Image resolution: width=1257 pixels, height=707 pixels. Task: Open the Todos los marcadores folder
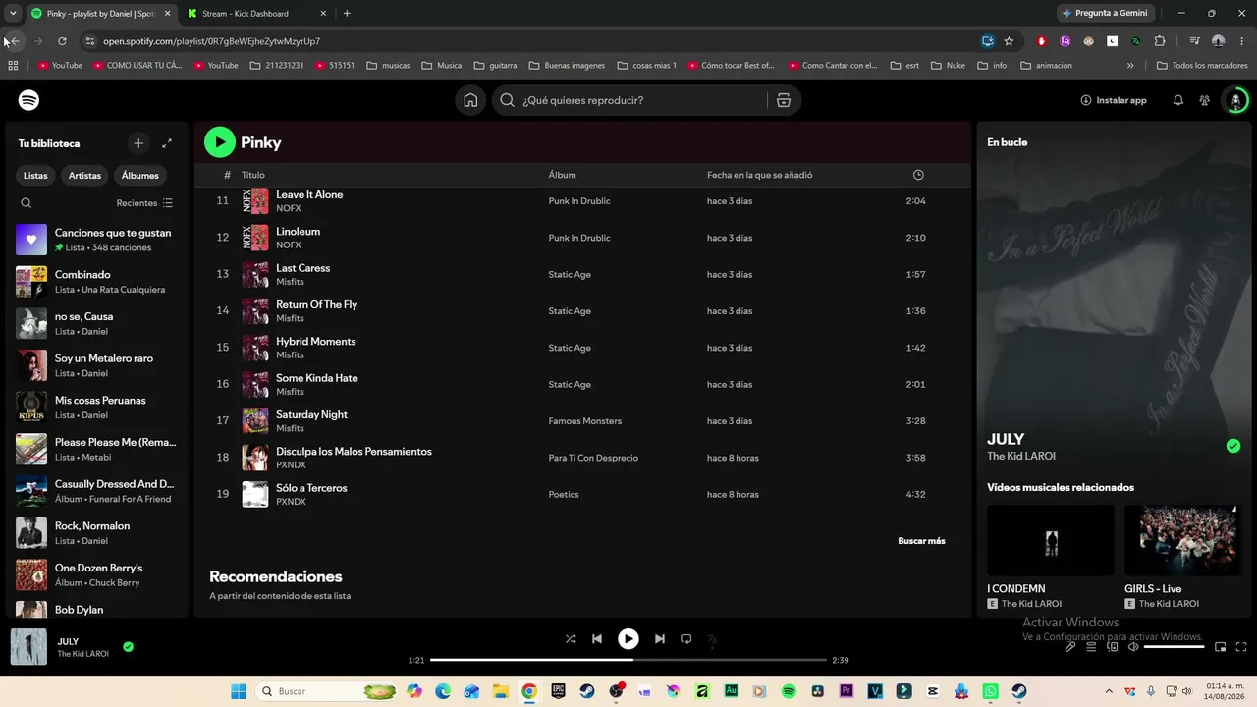pyautogui.click(x=1204, y=66)
